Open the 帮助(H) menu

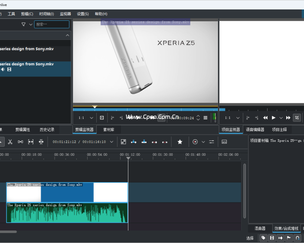pos(101,14)
